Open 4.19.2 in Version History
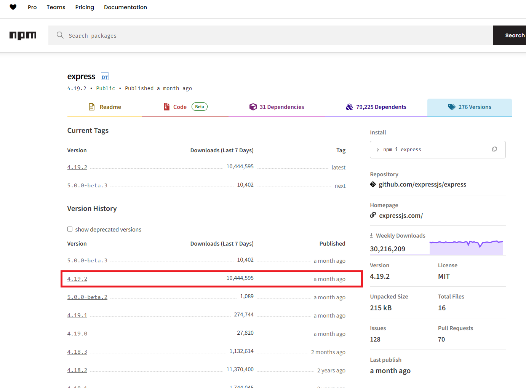Image resolution: width=526 pixels, height=388 pixels. 77,279
